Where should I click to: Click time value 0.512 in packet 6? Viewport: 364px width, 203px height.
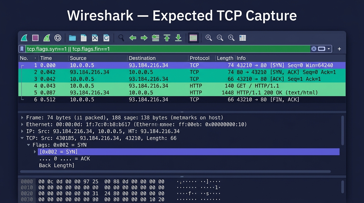[48, 100]
